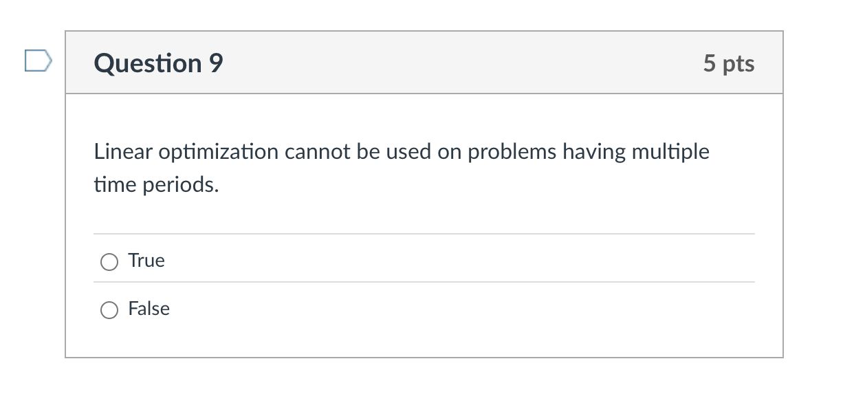Click the False radio button circle
Screen dimensions: 865x403
click(109, 309)
